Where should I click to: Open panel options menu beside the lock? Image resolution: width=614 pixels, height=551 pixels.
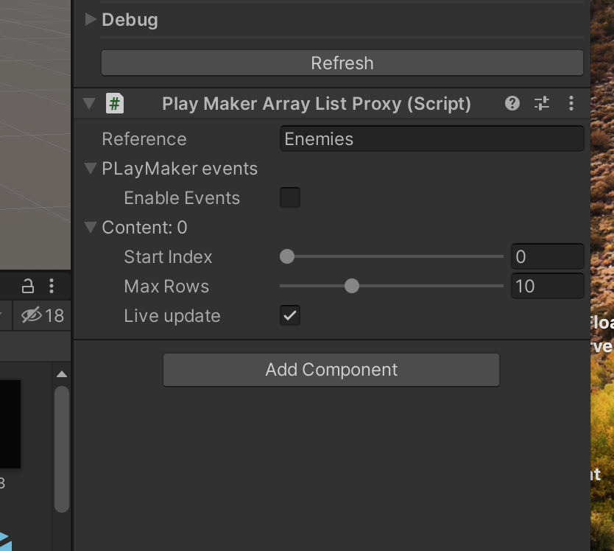point(52,286)
